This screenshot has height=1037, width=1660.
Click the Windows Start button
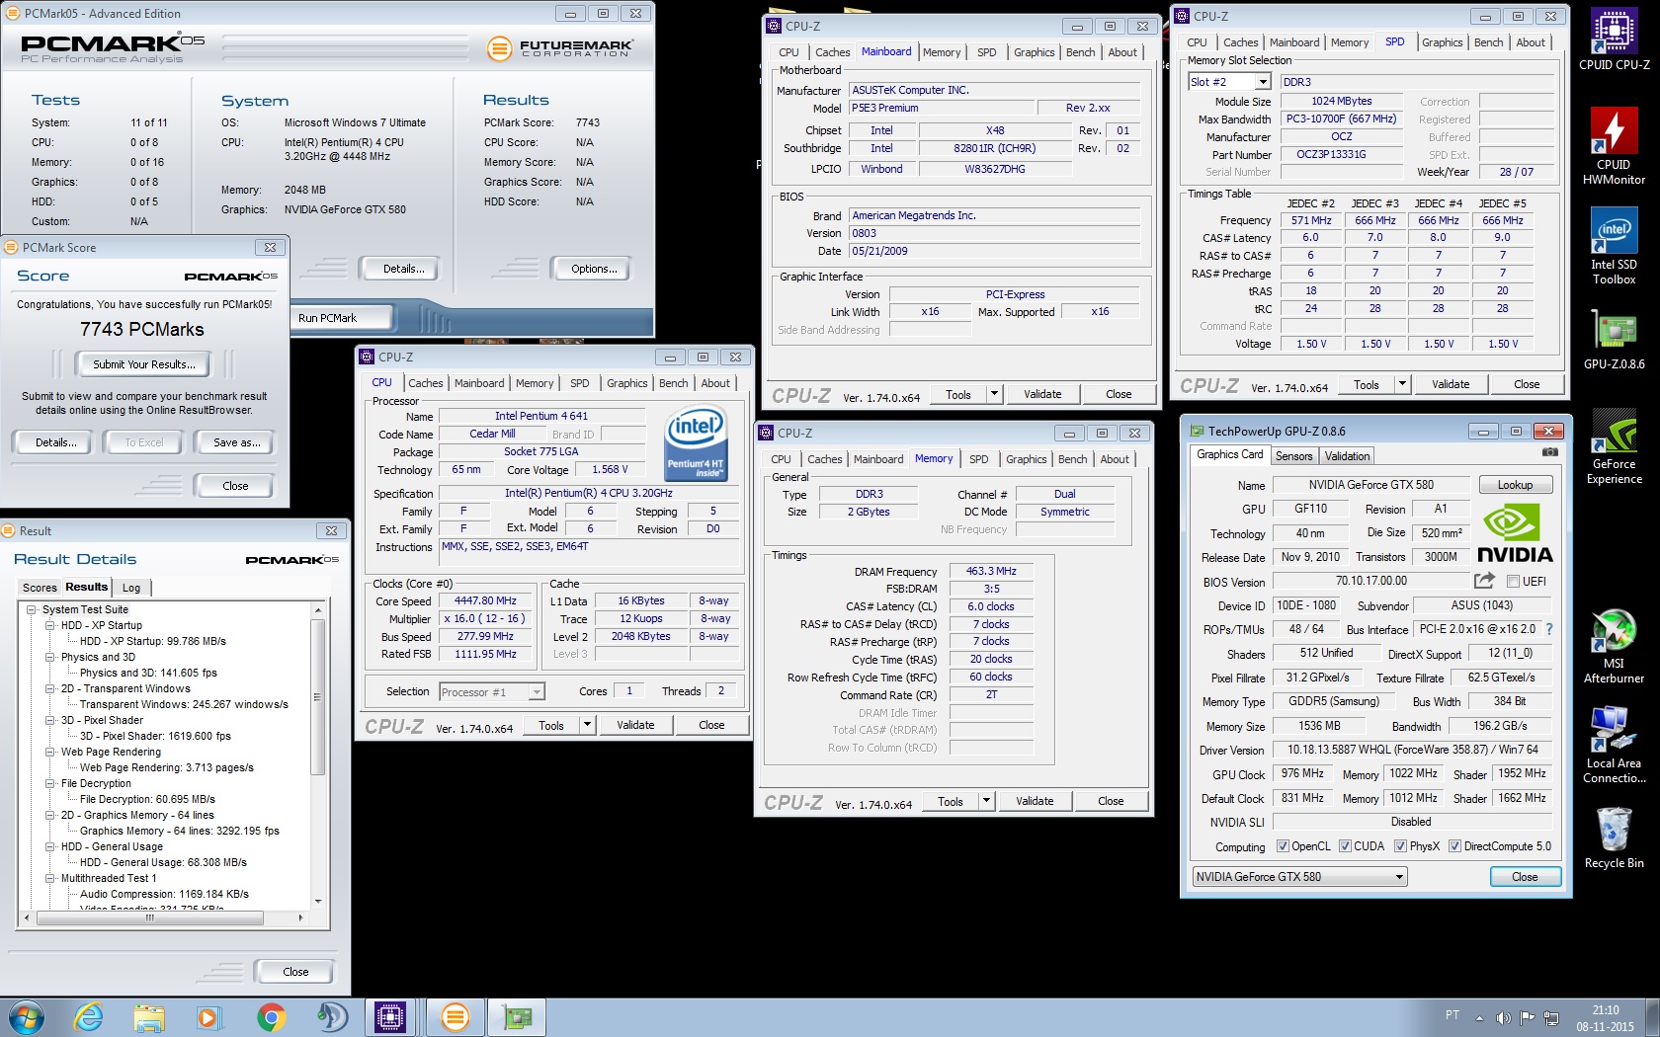26,1017
